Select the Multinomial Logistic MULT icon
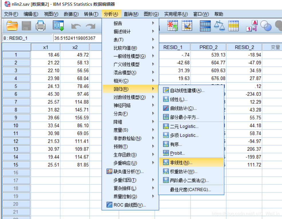The width and height of the screenshot is (282, 219). click(x=166, y=135)
